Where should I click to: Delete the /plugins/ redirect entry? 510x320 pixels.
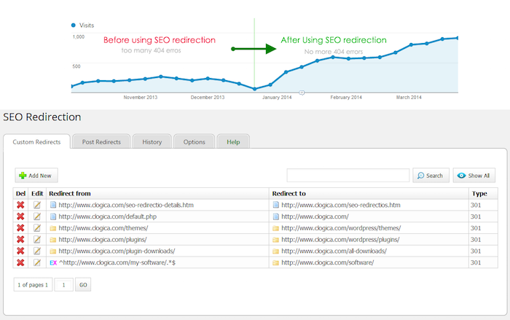point(20,239)
